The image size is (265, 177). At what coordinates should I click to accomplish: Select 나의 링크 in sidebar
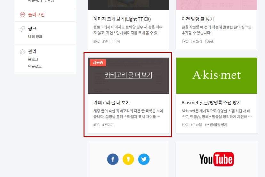35,36
